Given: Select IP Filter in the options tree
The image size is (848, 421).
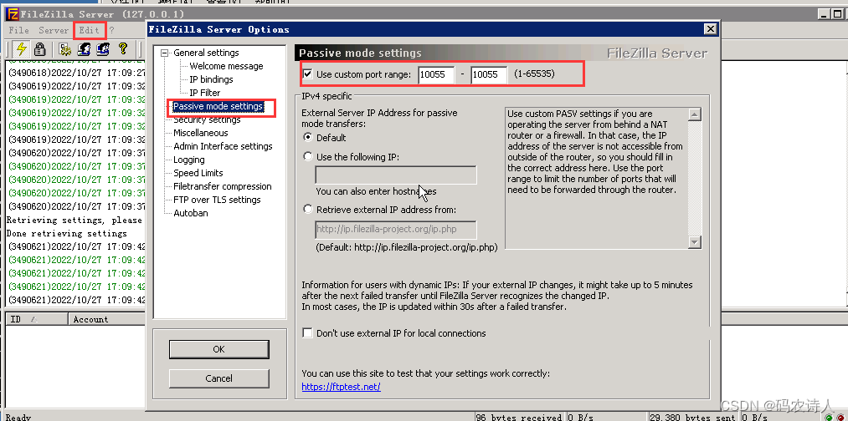Looking at the screenshot, I should click(204, 93).
